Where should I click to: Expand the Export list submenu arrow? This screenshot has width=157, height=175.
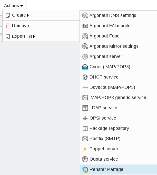click(x=34, y=36)
